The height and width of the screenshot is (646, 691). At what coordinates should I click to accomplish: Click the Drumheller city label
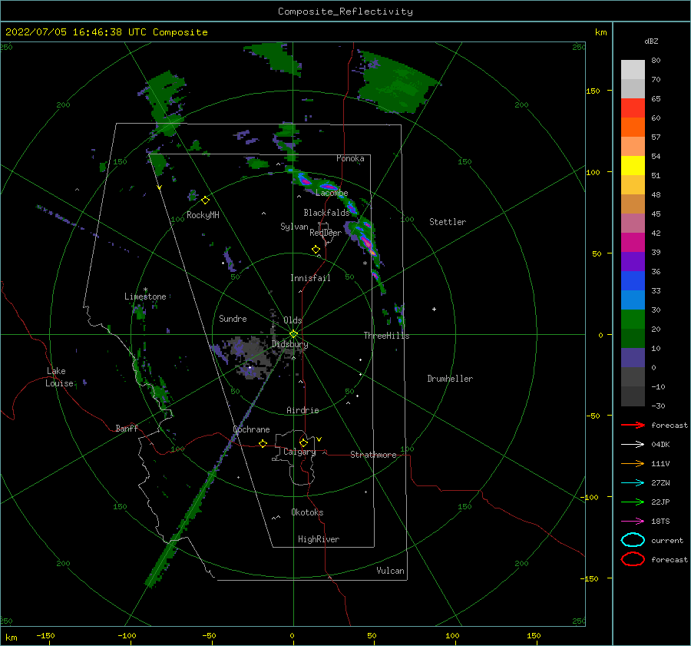(450, 379)
